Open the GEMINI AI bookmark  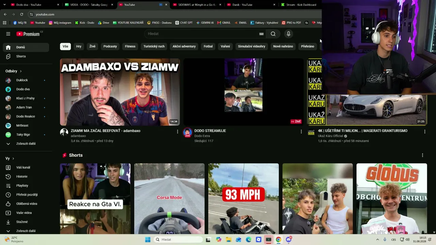pyautogui.click(x=205, y=23)
